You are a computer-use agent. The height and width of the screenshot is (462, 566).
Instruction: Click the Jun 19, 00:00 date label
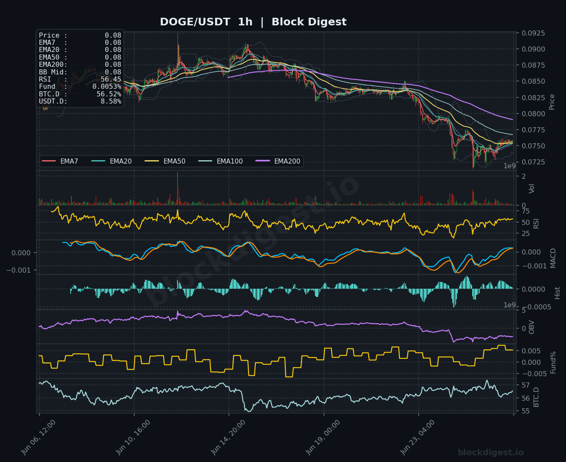323,437
